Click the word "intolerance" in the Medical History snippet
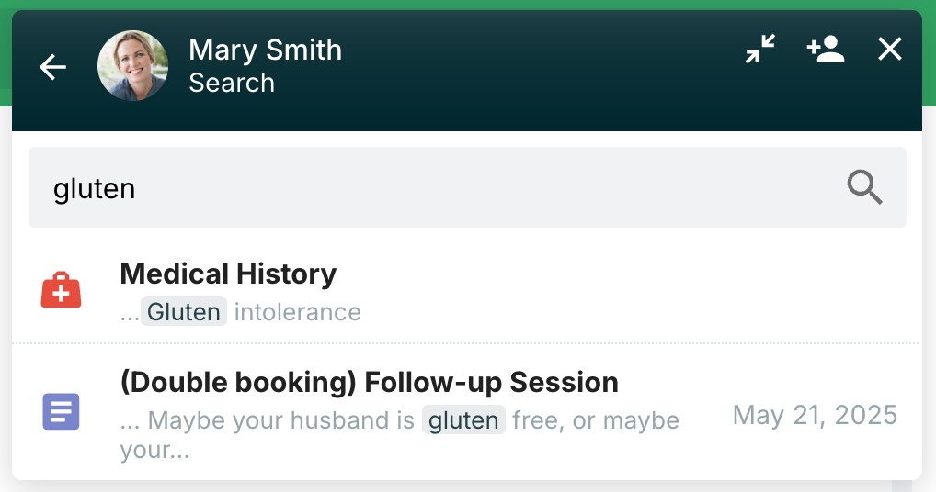Screen dimensions: 936x492 tap(297, 312)
